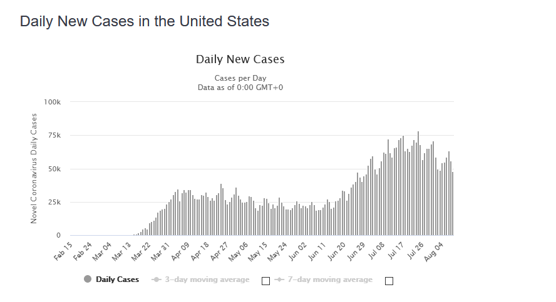556x302 pixels.
Task: Click the gray Daily Cases legend circle
Action: (88, 279)
